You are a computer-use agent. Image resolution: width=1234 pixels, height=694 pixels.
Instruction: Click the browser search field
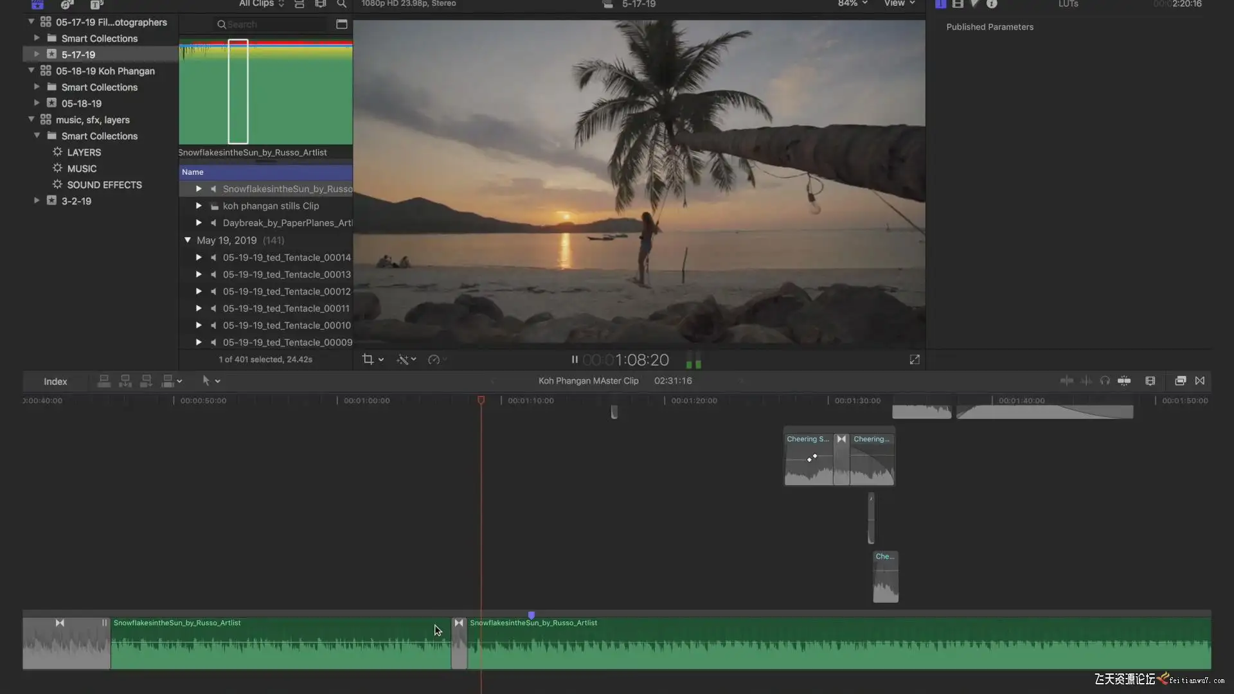[273, 24]
